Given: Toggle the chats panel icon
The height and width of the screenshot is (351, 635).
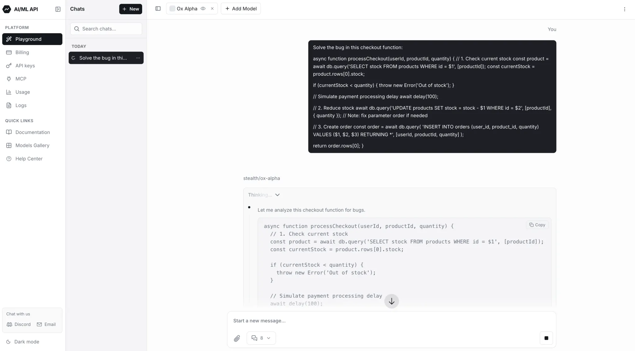Looking at the screenshot, I should 158,9.
